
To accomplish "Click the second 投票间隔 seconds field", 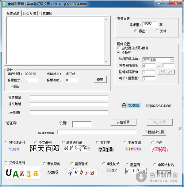I will click(x=168, y=66).
